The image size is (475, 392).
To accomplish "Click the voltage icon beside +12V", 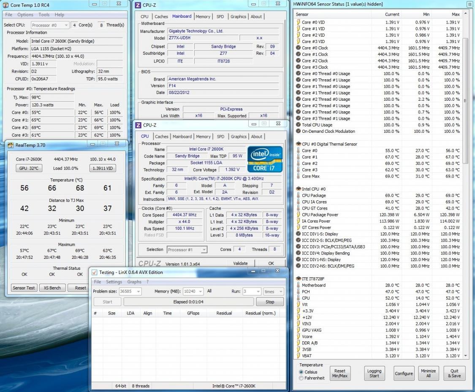I will click(x=299, y=317).
